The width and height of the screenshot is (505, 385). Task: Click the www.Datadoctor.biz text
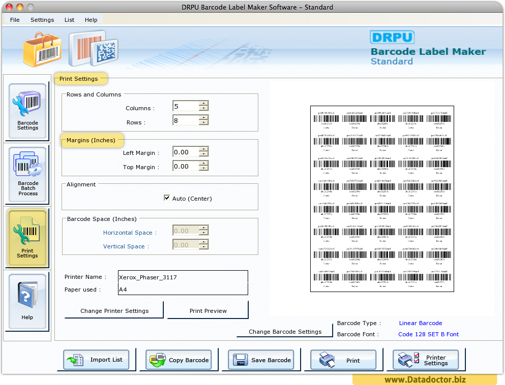(425, 380)
